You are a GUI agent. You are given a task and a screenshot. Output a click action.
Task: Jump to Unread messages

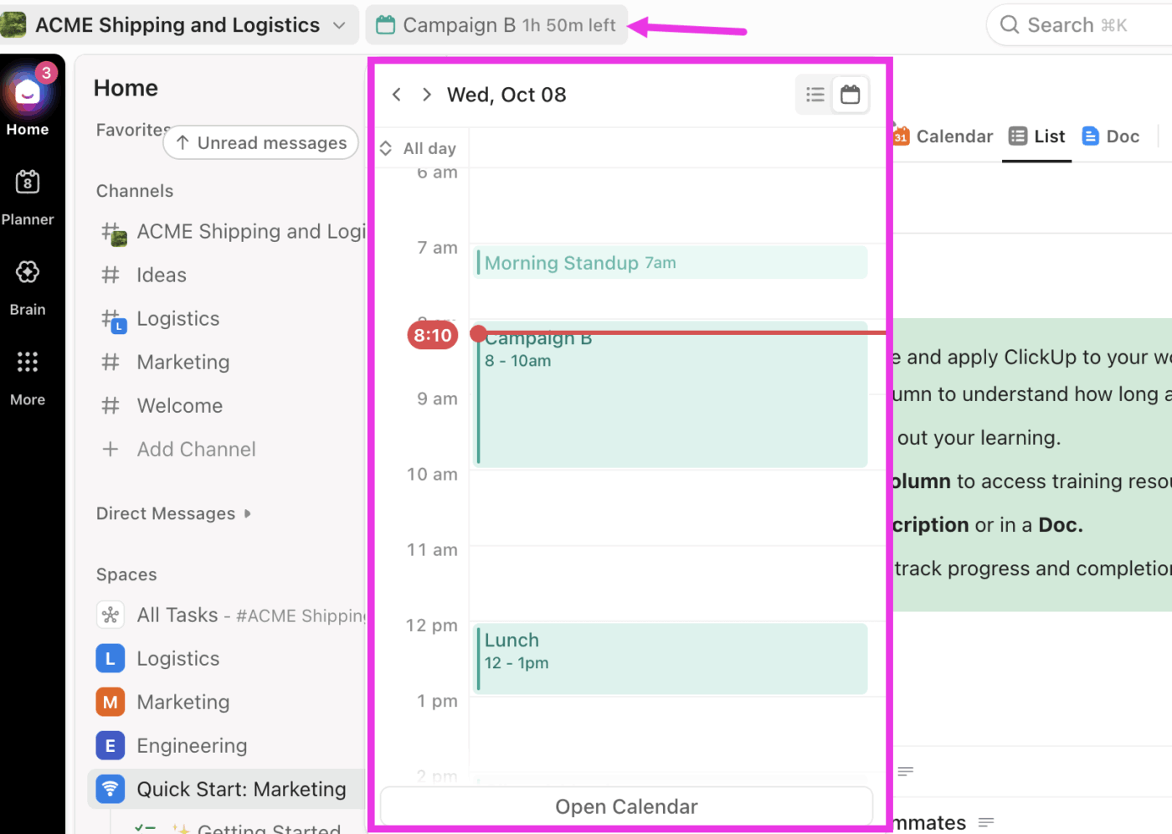[x=261, y=143]
